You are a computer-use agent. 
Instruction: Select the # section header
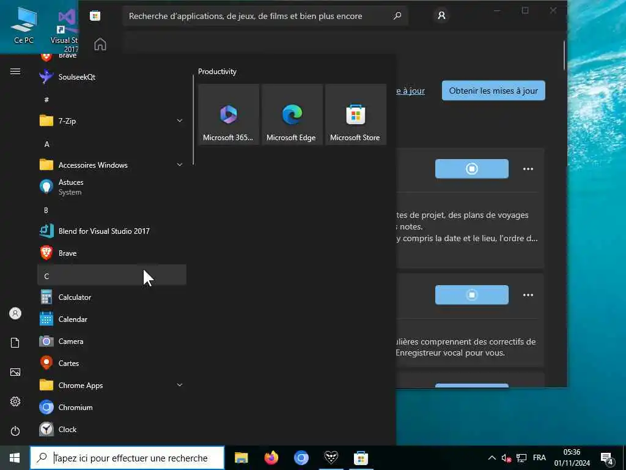(x=111, y=100)
